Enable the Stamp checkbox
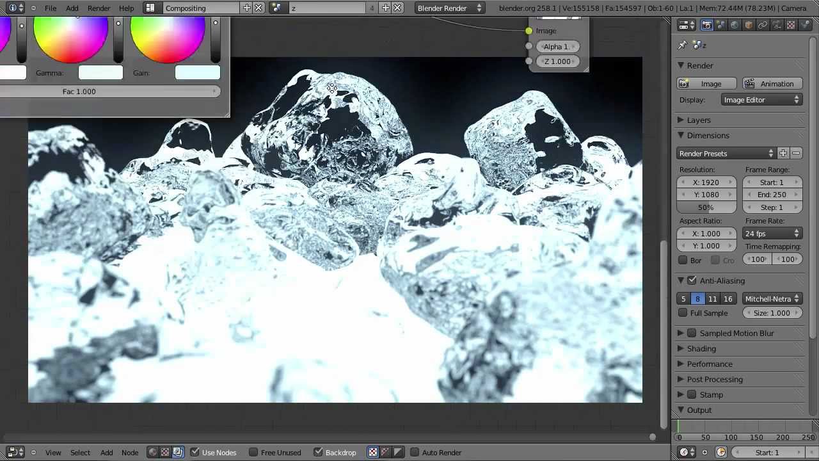Screen dimensions: 819x461 point(692,394)
